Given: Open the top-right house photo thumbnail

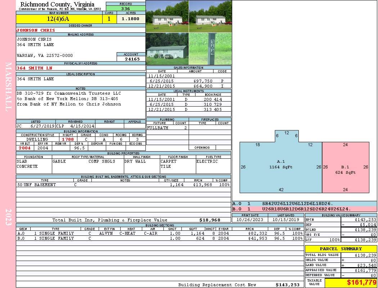Looking at the screenshot, I should click(210, 17).
